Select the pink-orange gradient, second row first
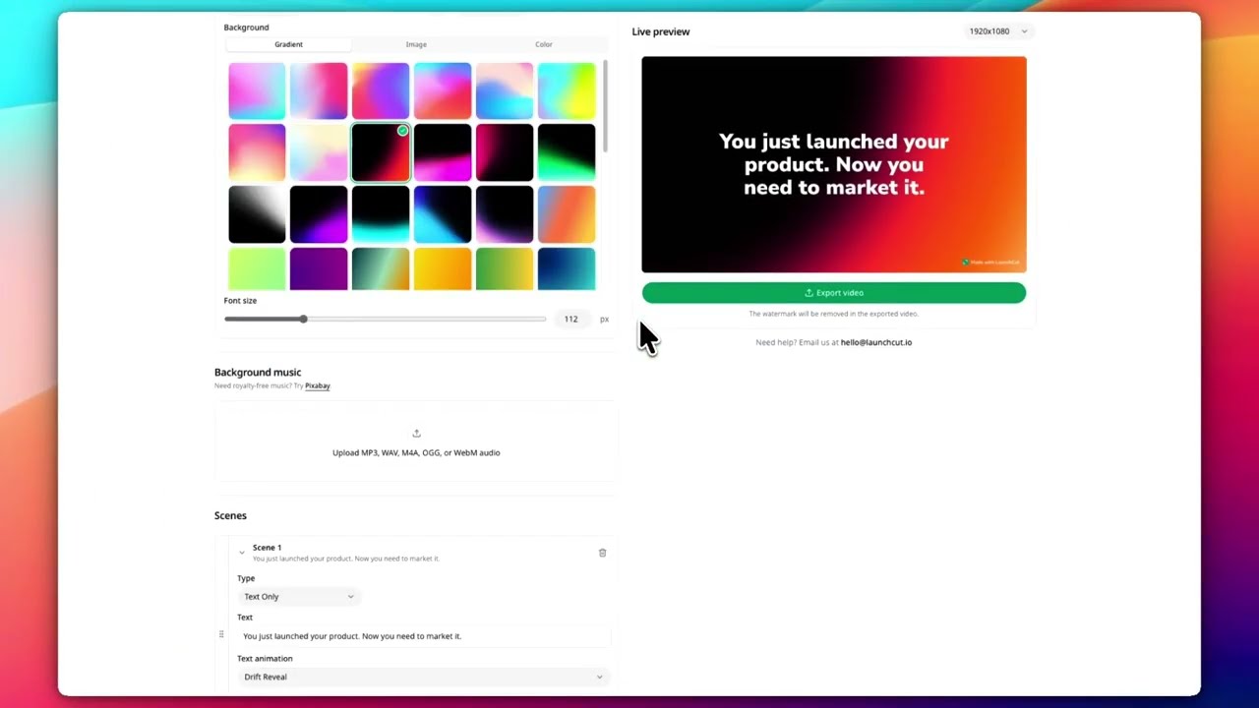Image resolution: width=1259 pixels, height=708 pixels. (x=257, y=152)
